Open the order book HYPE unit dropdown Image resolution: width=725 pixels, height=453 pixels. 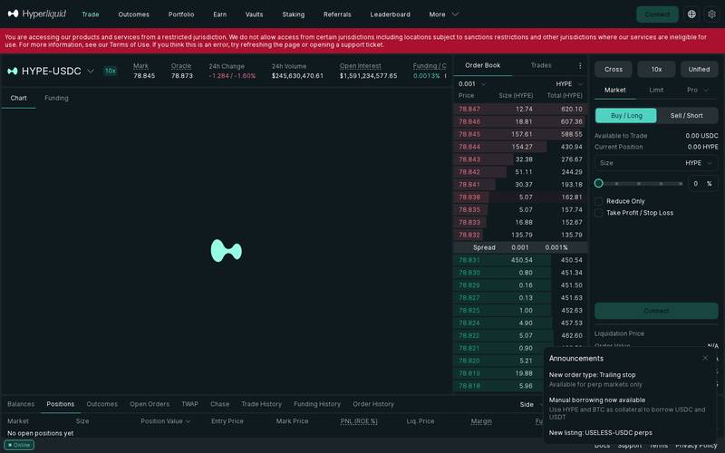click(569, 83)
